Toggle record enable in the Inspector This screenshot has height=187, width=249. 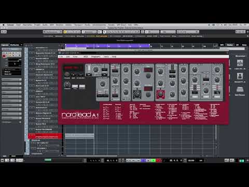4,56
